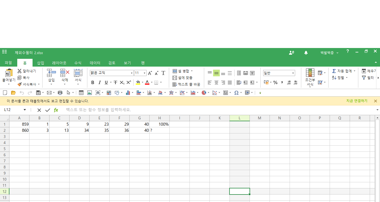Screen dimensions: 380x202
Task: Click the 조건부 서식 conditional formatting icon
Action: 310,73
